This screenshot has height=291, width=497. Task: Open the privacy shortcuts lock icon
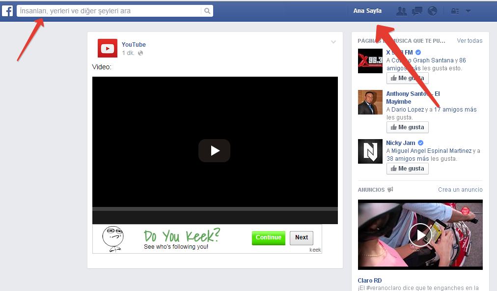(x=455, y=11)
